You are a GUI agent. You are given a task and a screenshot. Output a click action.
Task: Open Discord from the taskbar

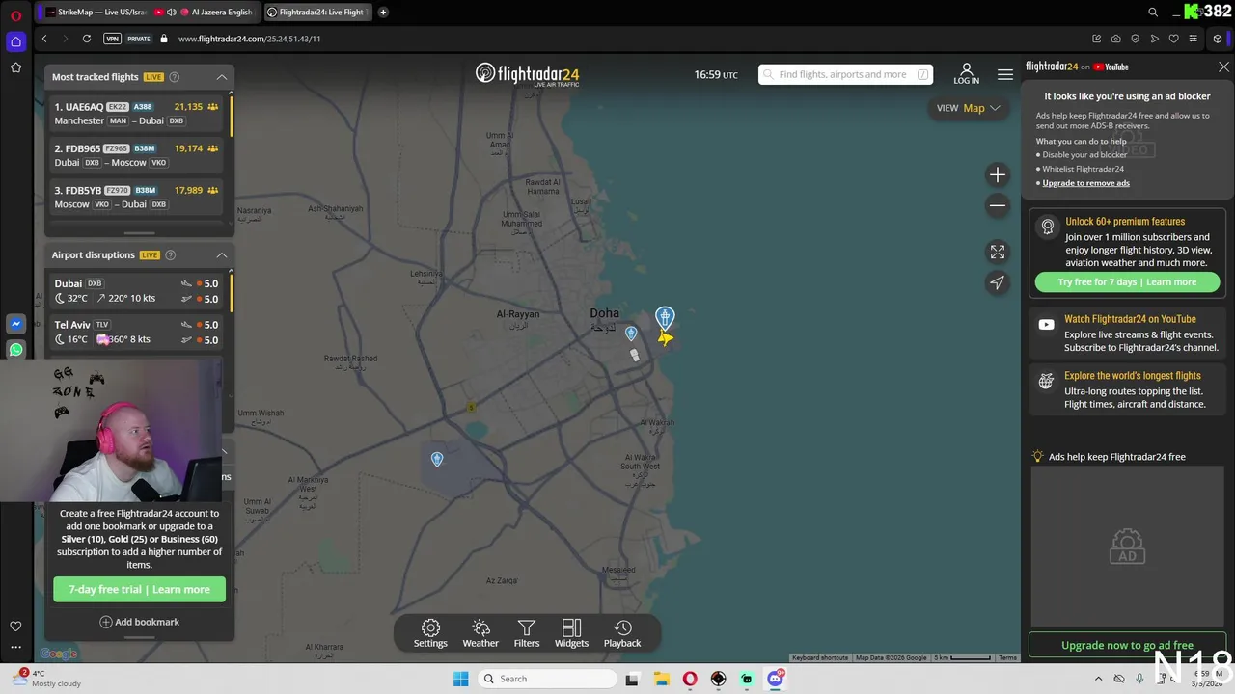click(775, 679)
